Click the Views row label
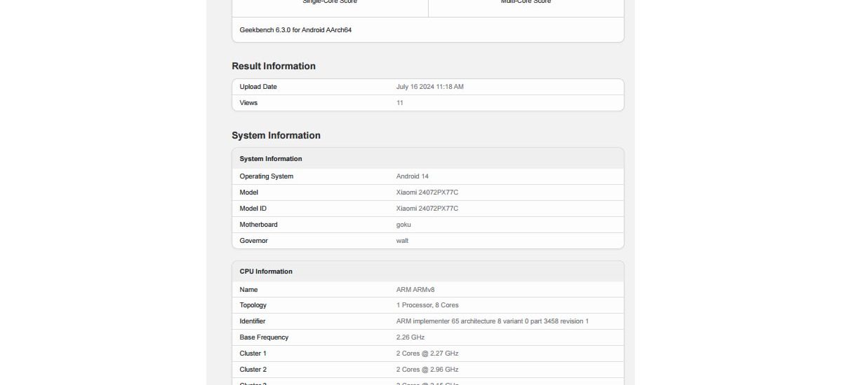This screenshot has height=385, width=842. click(248, 103)
